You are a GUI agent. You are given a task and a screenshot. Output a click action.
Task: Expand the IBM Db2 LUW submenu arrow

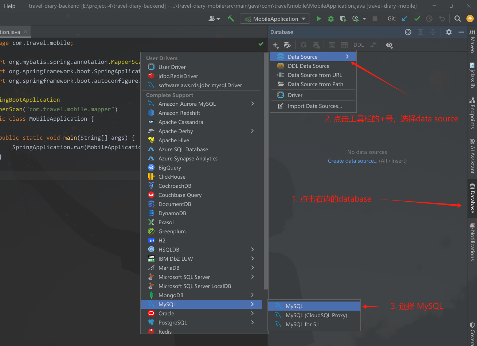tap(253, 258)
